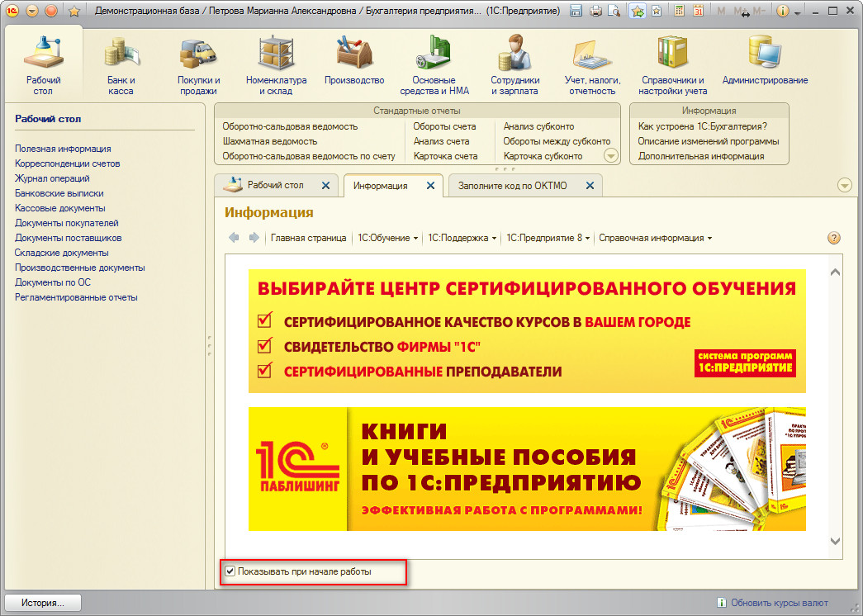Open Журнал операций in the sidebar
The image size is (863, 616).
point(52,178)
